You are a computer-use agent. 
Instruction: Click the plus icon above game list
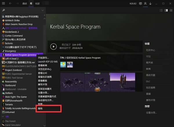[44, 15]
